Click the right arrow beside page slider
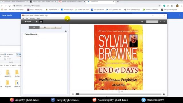183x103 pixels. 164,94
